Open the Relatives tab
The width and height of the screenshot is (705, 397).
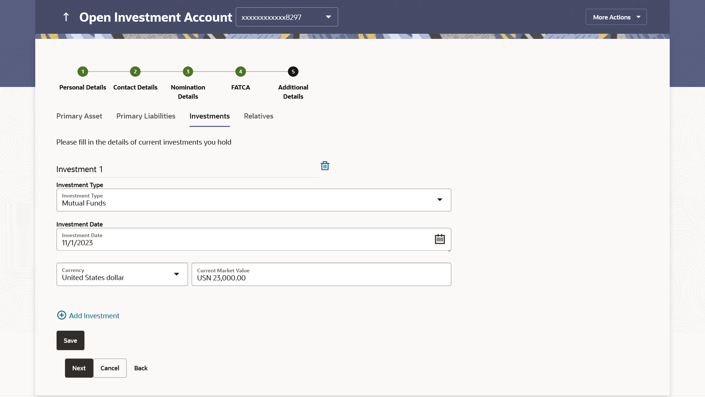(258, 116)
